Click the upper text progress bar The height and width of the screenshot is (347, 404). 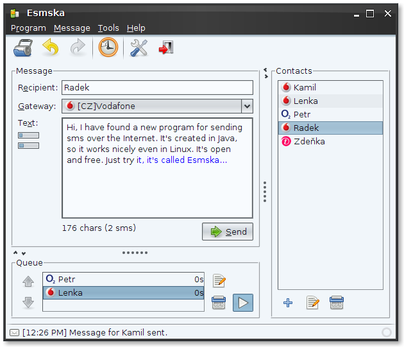click(x=28, y=135)
